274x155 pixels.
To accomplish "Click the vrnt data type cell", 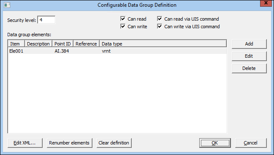I will coord(106,51).
